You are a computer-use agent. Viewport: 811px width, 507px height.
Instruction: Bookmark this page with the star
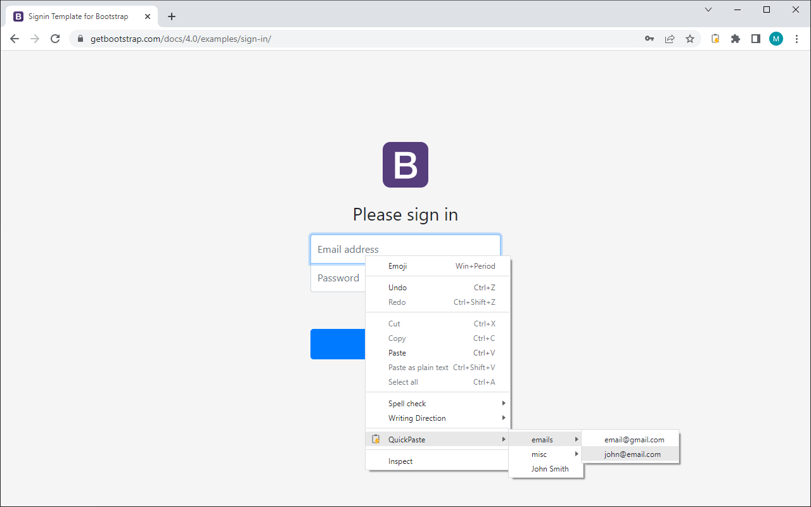pos(690,39)
